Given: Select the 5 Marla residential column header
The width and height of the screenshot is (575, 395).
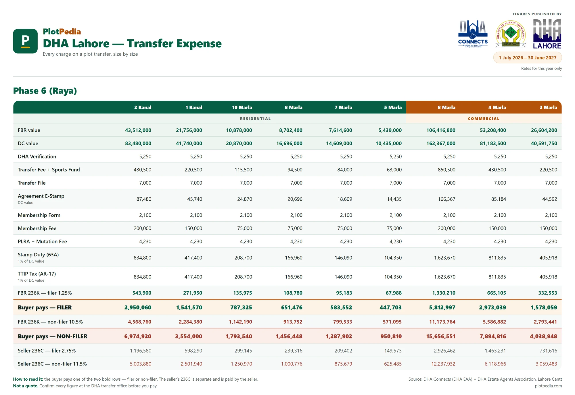Looking at the screenshot, I should click(x=393, y=107).
